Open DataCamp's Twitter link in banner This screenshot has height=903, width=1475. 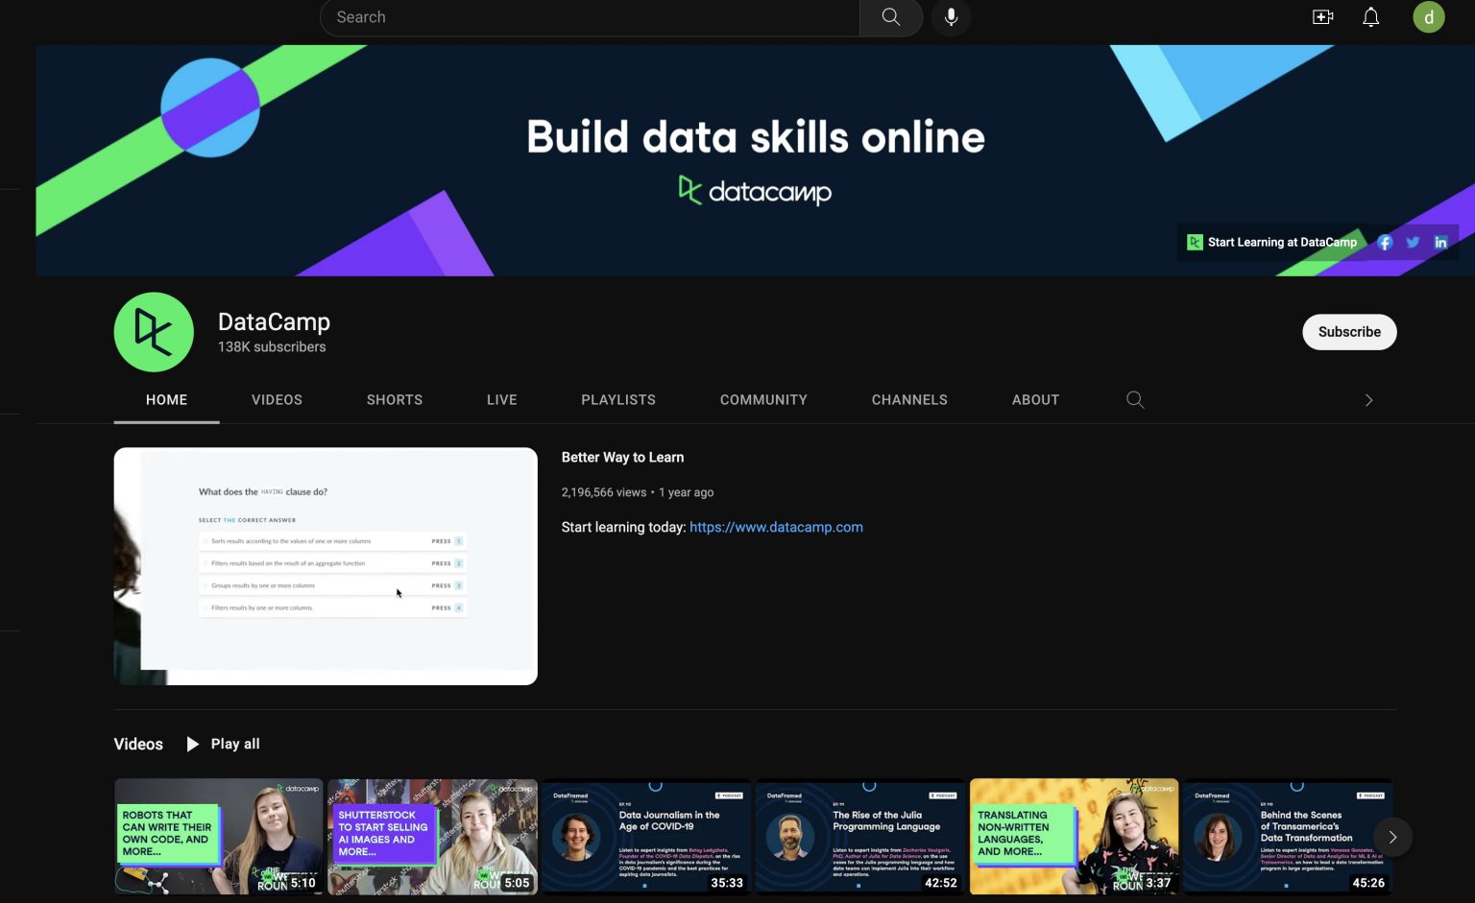(1413, 243)
